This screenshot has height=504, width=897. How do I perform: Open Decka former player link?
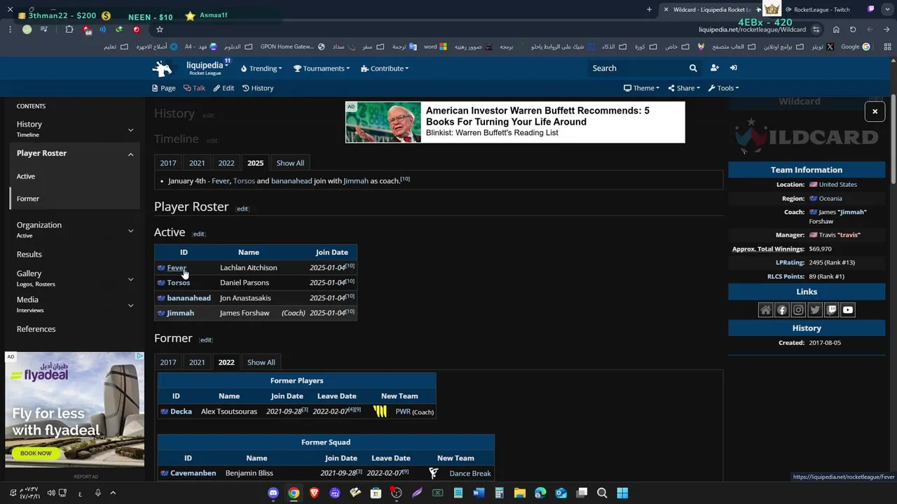point(181,412)
